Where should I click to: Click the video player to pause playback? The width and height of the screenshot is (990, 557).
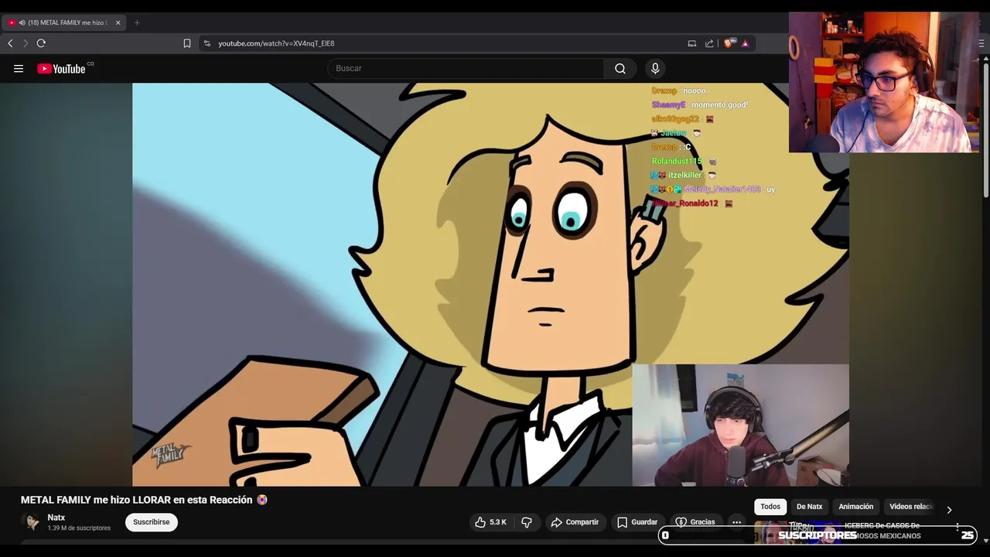pos(490,285)
